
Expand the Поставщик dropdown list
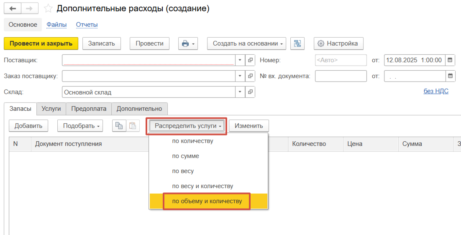coord(240,60)
